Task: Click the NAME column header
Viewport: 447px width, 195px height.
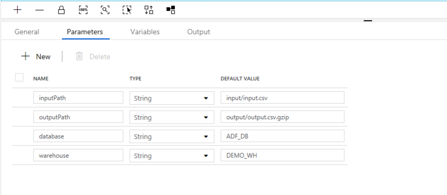Action: point(41,79)
